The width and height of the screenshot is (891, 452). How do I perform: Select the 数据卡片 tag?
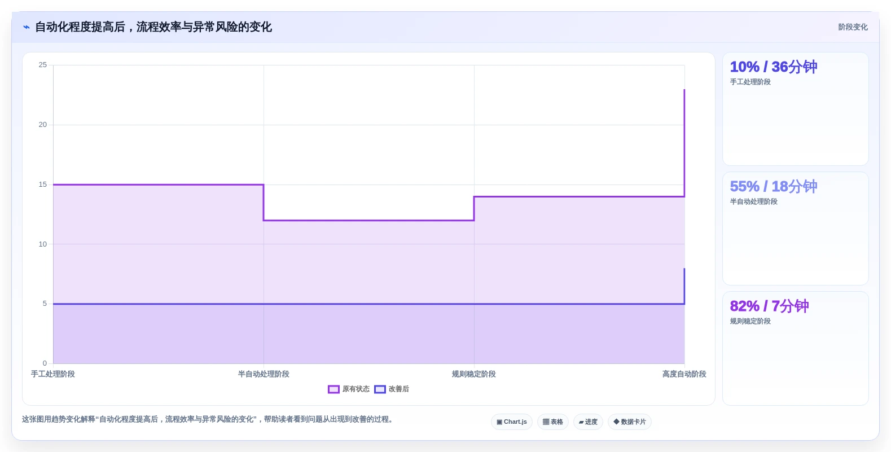coord(630,422)
